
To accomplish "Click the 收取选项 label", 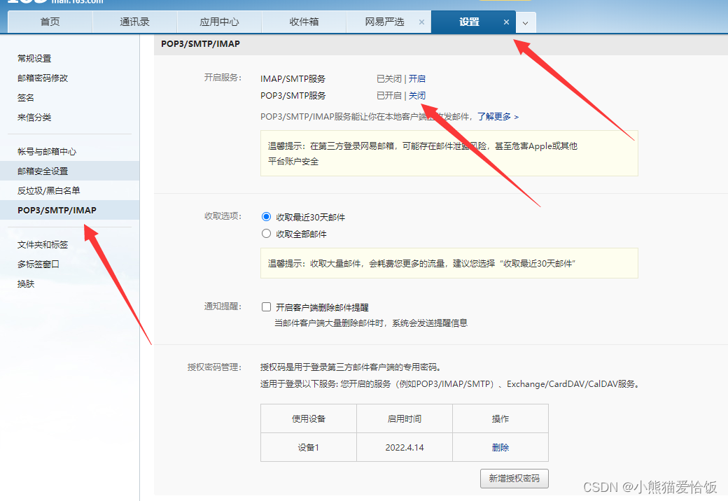I will [x=223, y=216].
